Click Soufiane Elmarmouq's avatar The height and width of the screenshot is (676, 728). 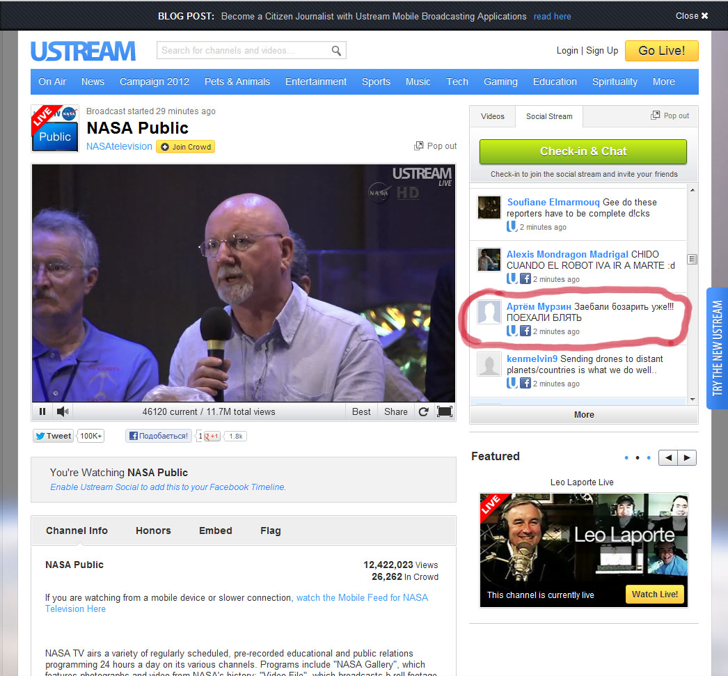click(x=489, y=207)
